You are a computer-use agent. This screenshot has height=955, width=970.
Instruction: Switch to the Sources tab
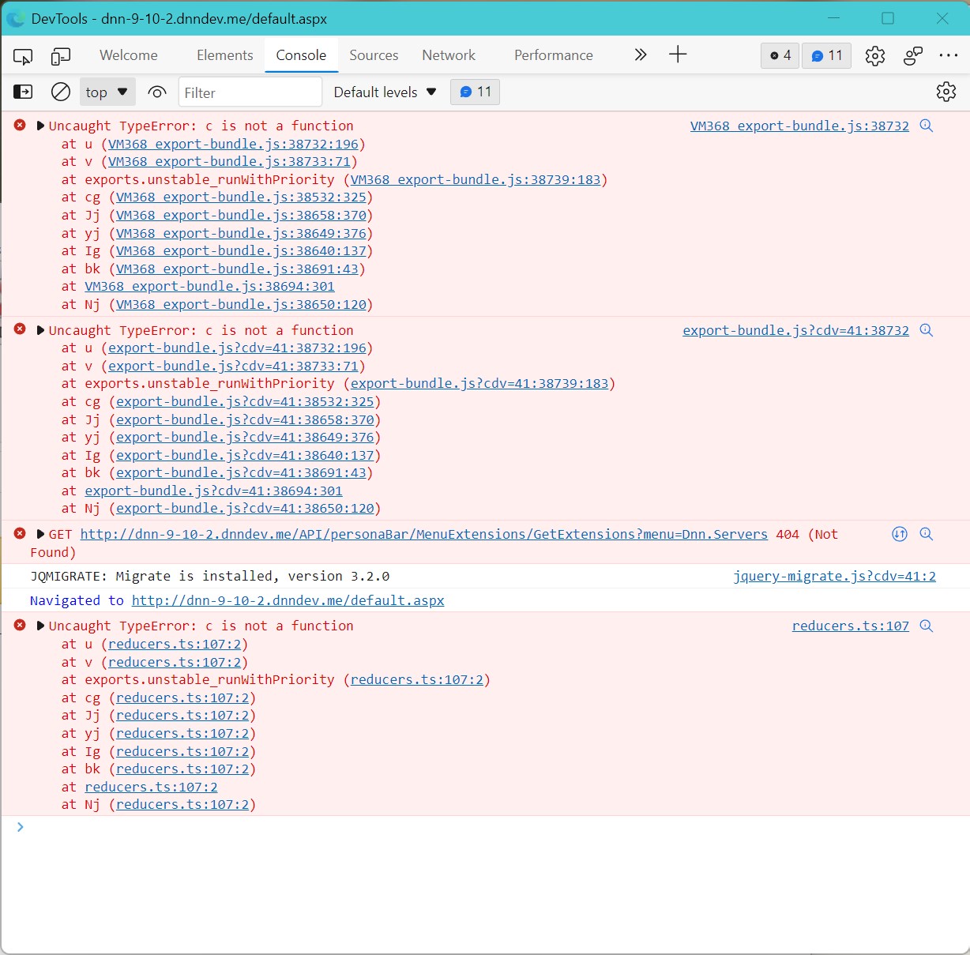coord(374,55)
